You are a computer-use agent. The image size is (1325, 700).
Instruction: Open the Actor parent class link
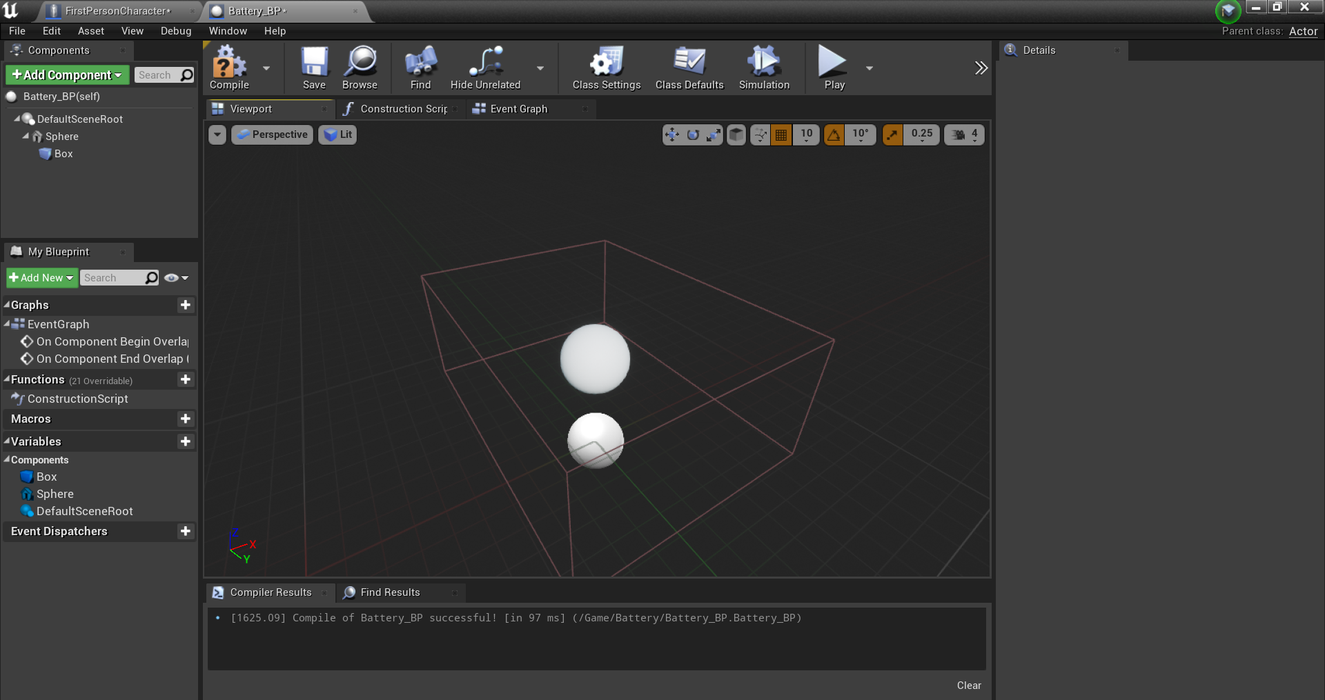coord(1303,31)
